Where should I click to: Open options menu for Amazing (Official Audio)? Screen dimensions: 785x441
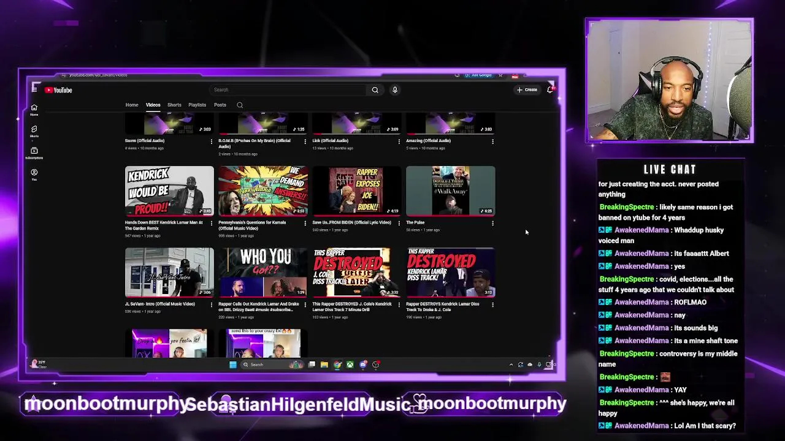492,141
